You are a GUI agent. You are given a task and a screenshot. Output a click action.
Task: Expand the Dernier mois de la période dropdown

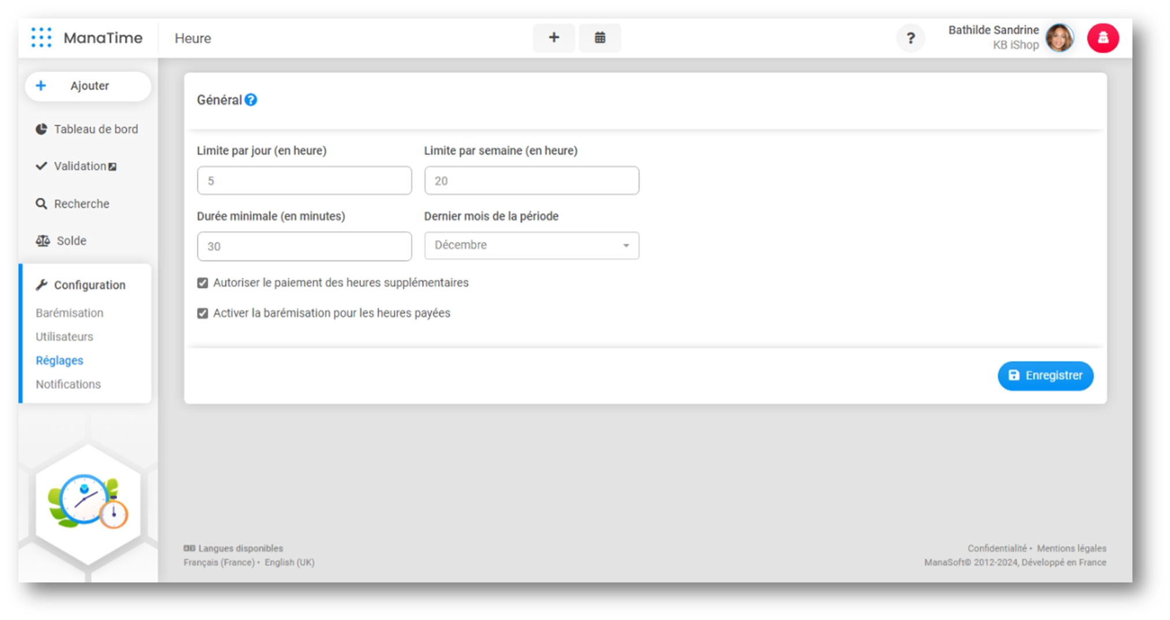[x=531, y=246]
